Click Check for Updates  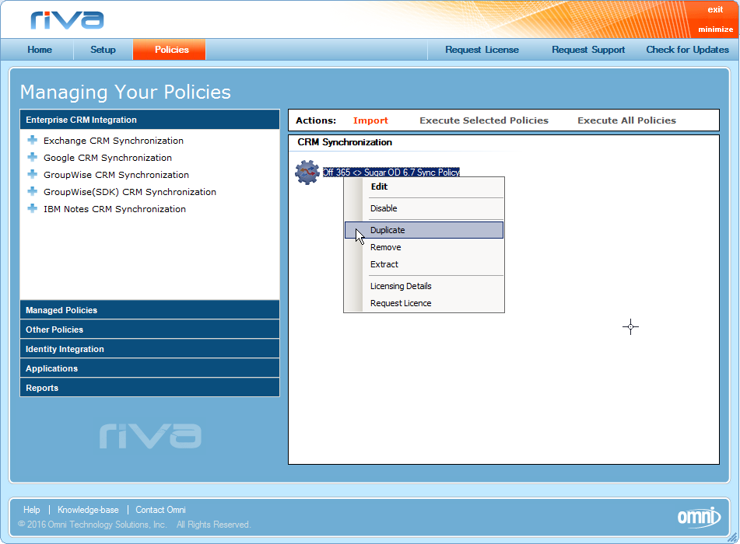[687, 50]
